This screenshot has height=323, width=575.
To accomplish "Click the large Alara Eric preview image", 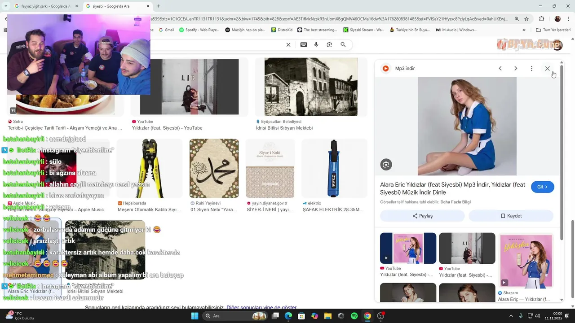I will 467,126.
